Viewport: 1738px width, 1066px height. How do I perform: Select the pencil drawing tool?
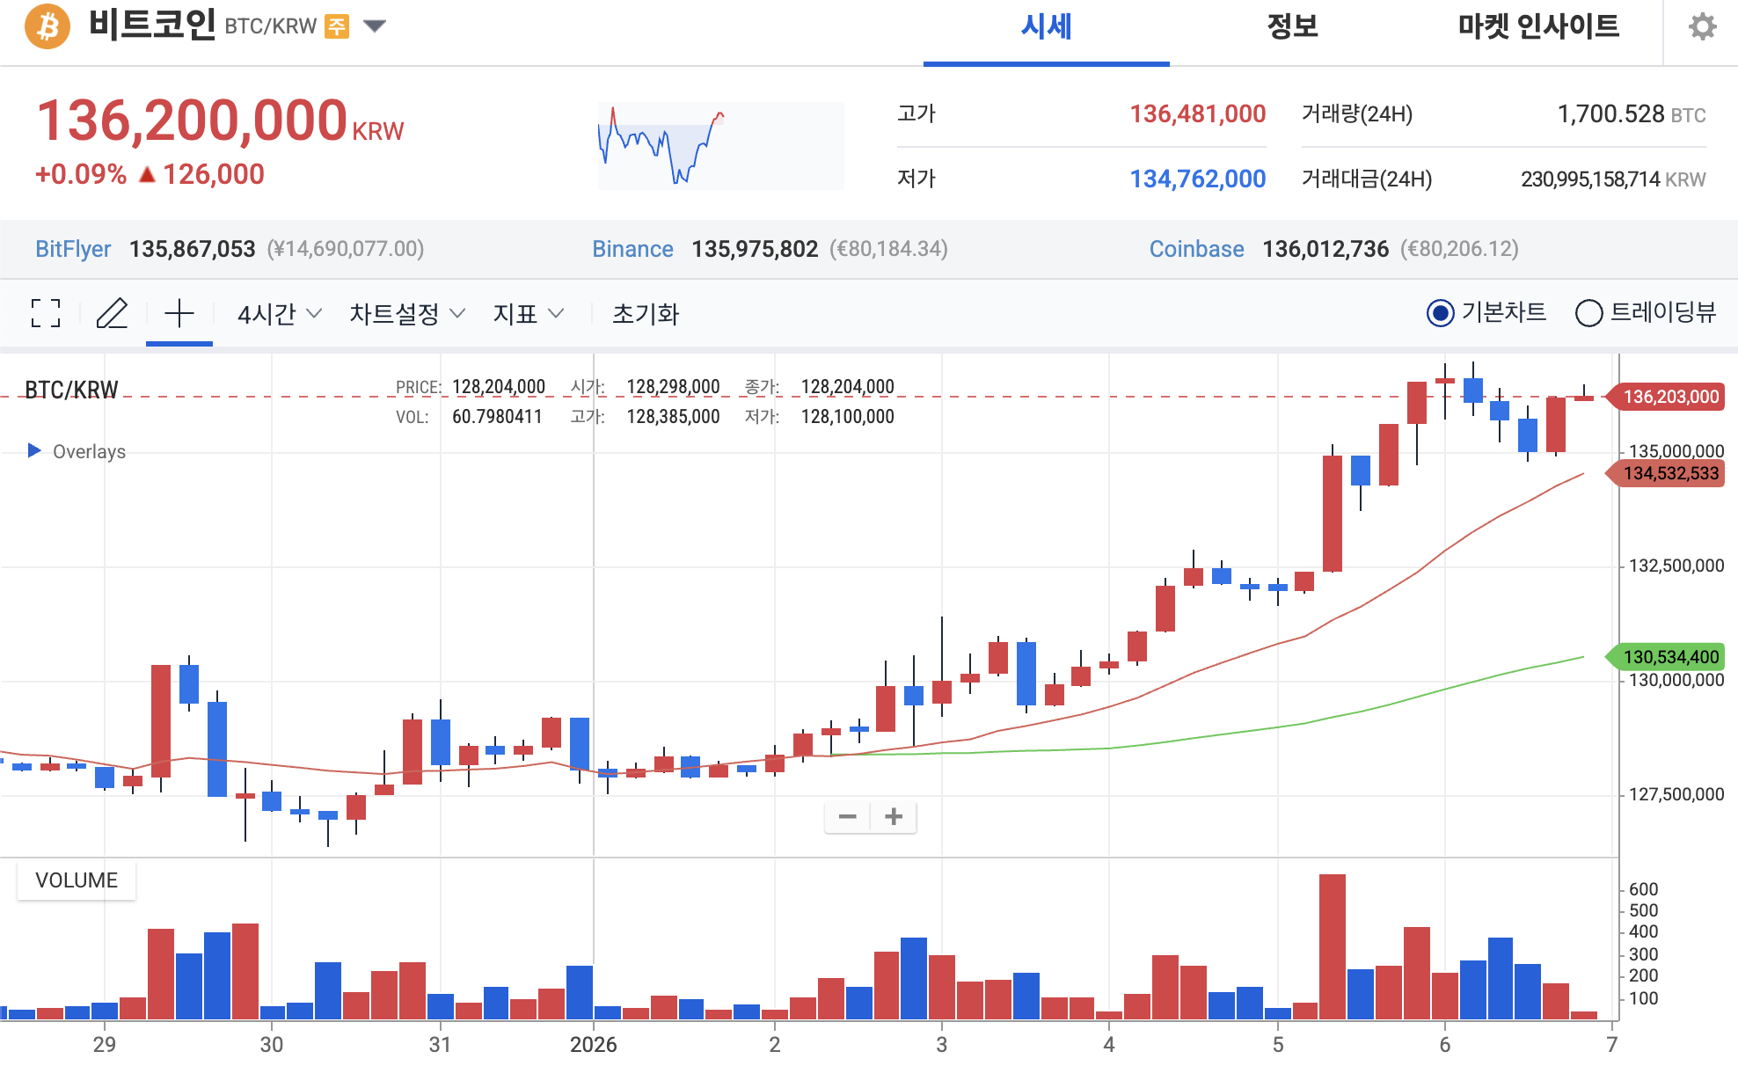click(x=112, y=313)
